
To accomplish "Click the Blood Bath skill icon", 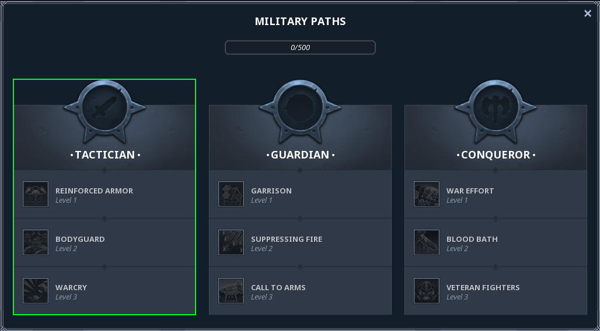I will (427, 242).
